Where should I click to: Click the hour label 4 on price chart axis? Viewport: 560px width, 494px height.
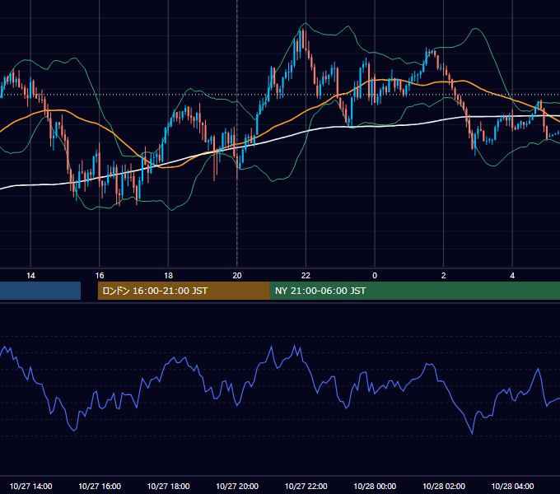click(x=512, y=275)
